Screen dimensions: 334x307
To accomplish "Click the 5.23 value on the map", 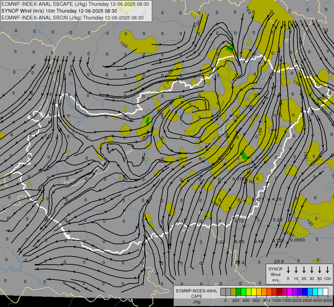I will pyautogui.click(x=278, y=220).
